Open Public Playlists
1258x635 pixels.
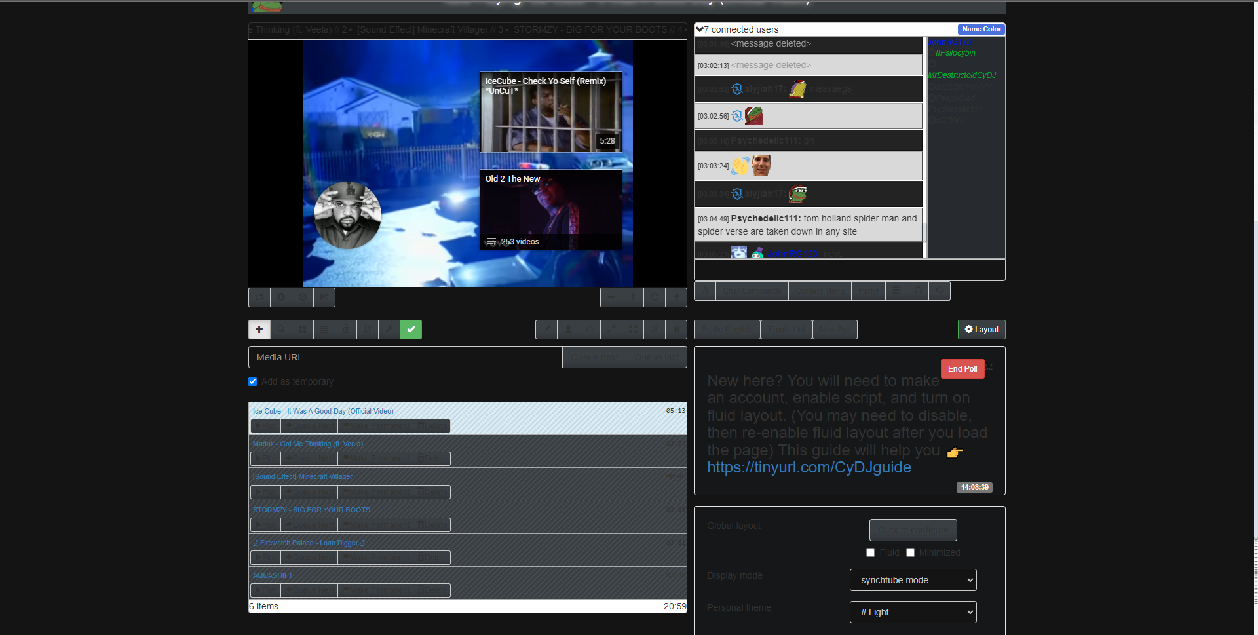point(727,330)
